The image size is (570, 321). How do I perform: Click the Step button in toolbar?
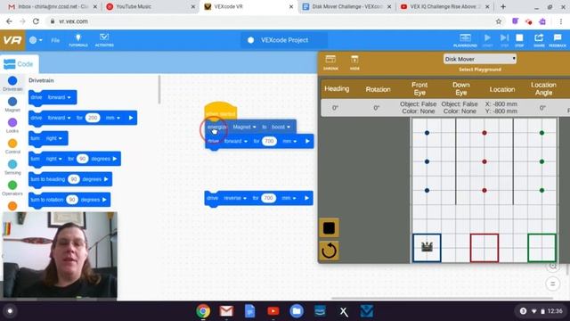[504, 40]
